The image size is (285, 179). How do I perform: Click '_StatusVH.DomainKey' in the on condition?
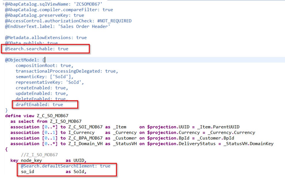[248, 144]
